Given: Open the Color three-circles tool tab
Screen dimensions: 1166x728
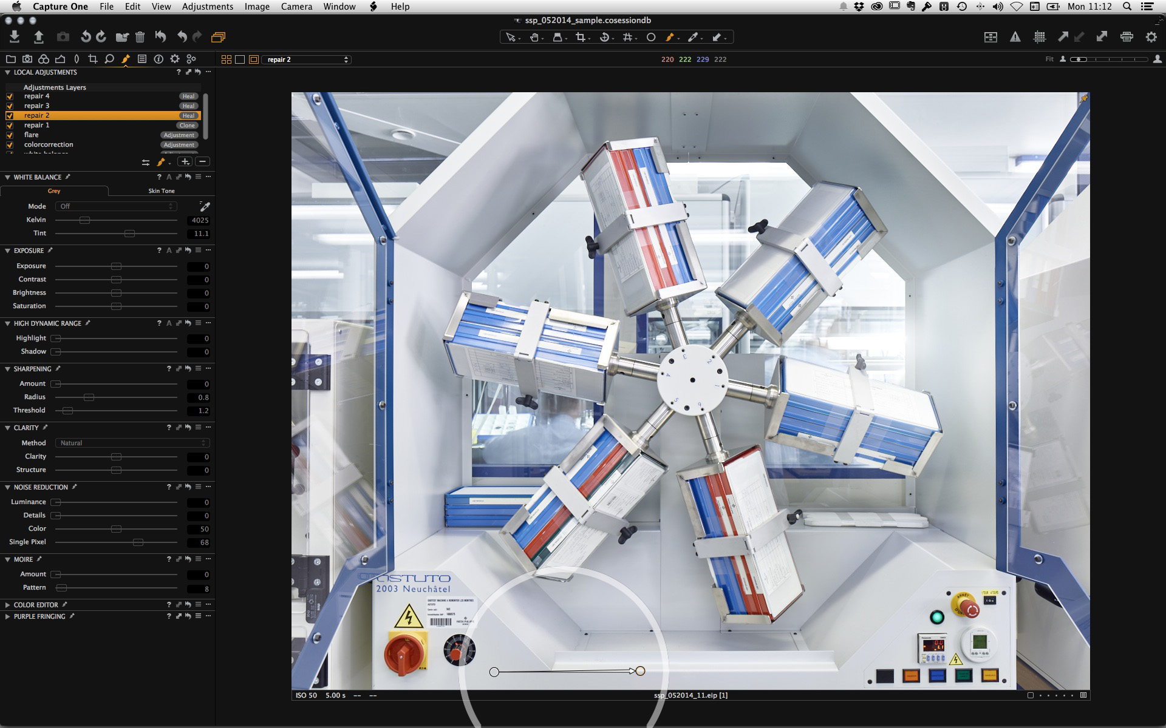Looking at the screenshot, I should pos(44,59).
